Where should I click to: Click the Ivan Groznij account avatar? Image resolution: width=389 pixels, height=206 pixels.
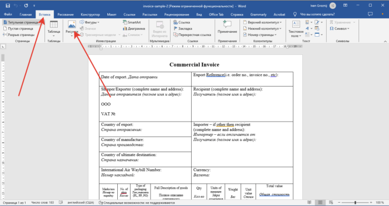point(333,6)
